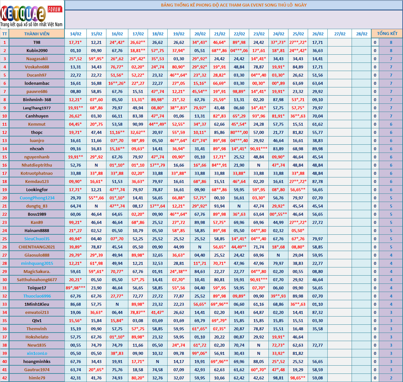Select the '21/02' date header
The width and height of the screenshot is (403, 382).
(x=219, y=34)
